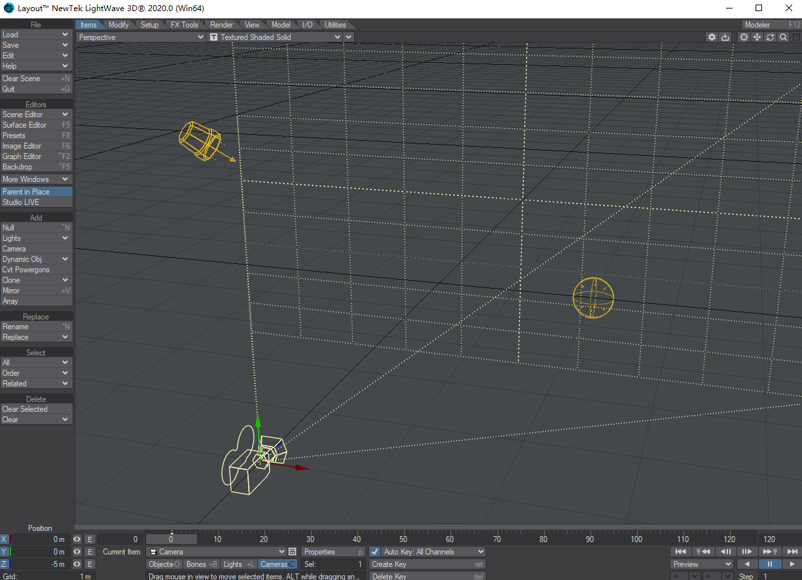Image resolution: width=802 pixels, height=580 pixels.
Task: Open item picker icon beside Camera dropdown
Action: [x=293, y=552]
